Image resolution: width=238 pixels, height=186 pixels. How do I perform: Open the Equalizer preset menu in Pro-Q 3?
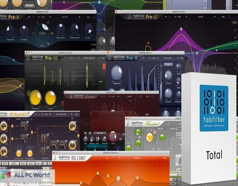200,17
